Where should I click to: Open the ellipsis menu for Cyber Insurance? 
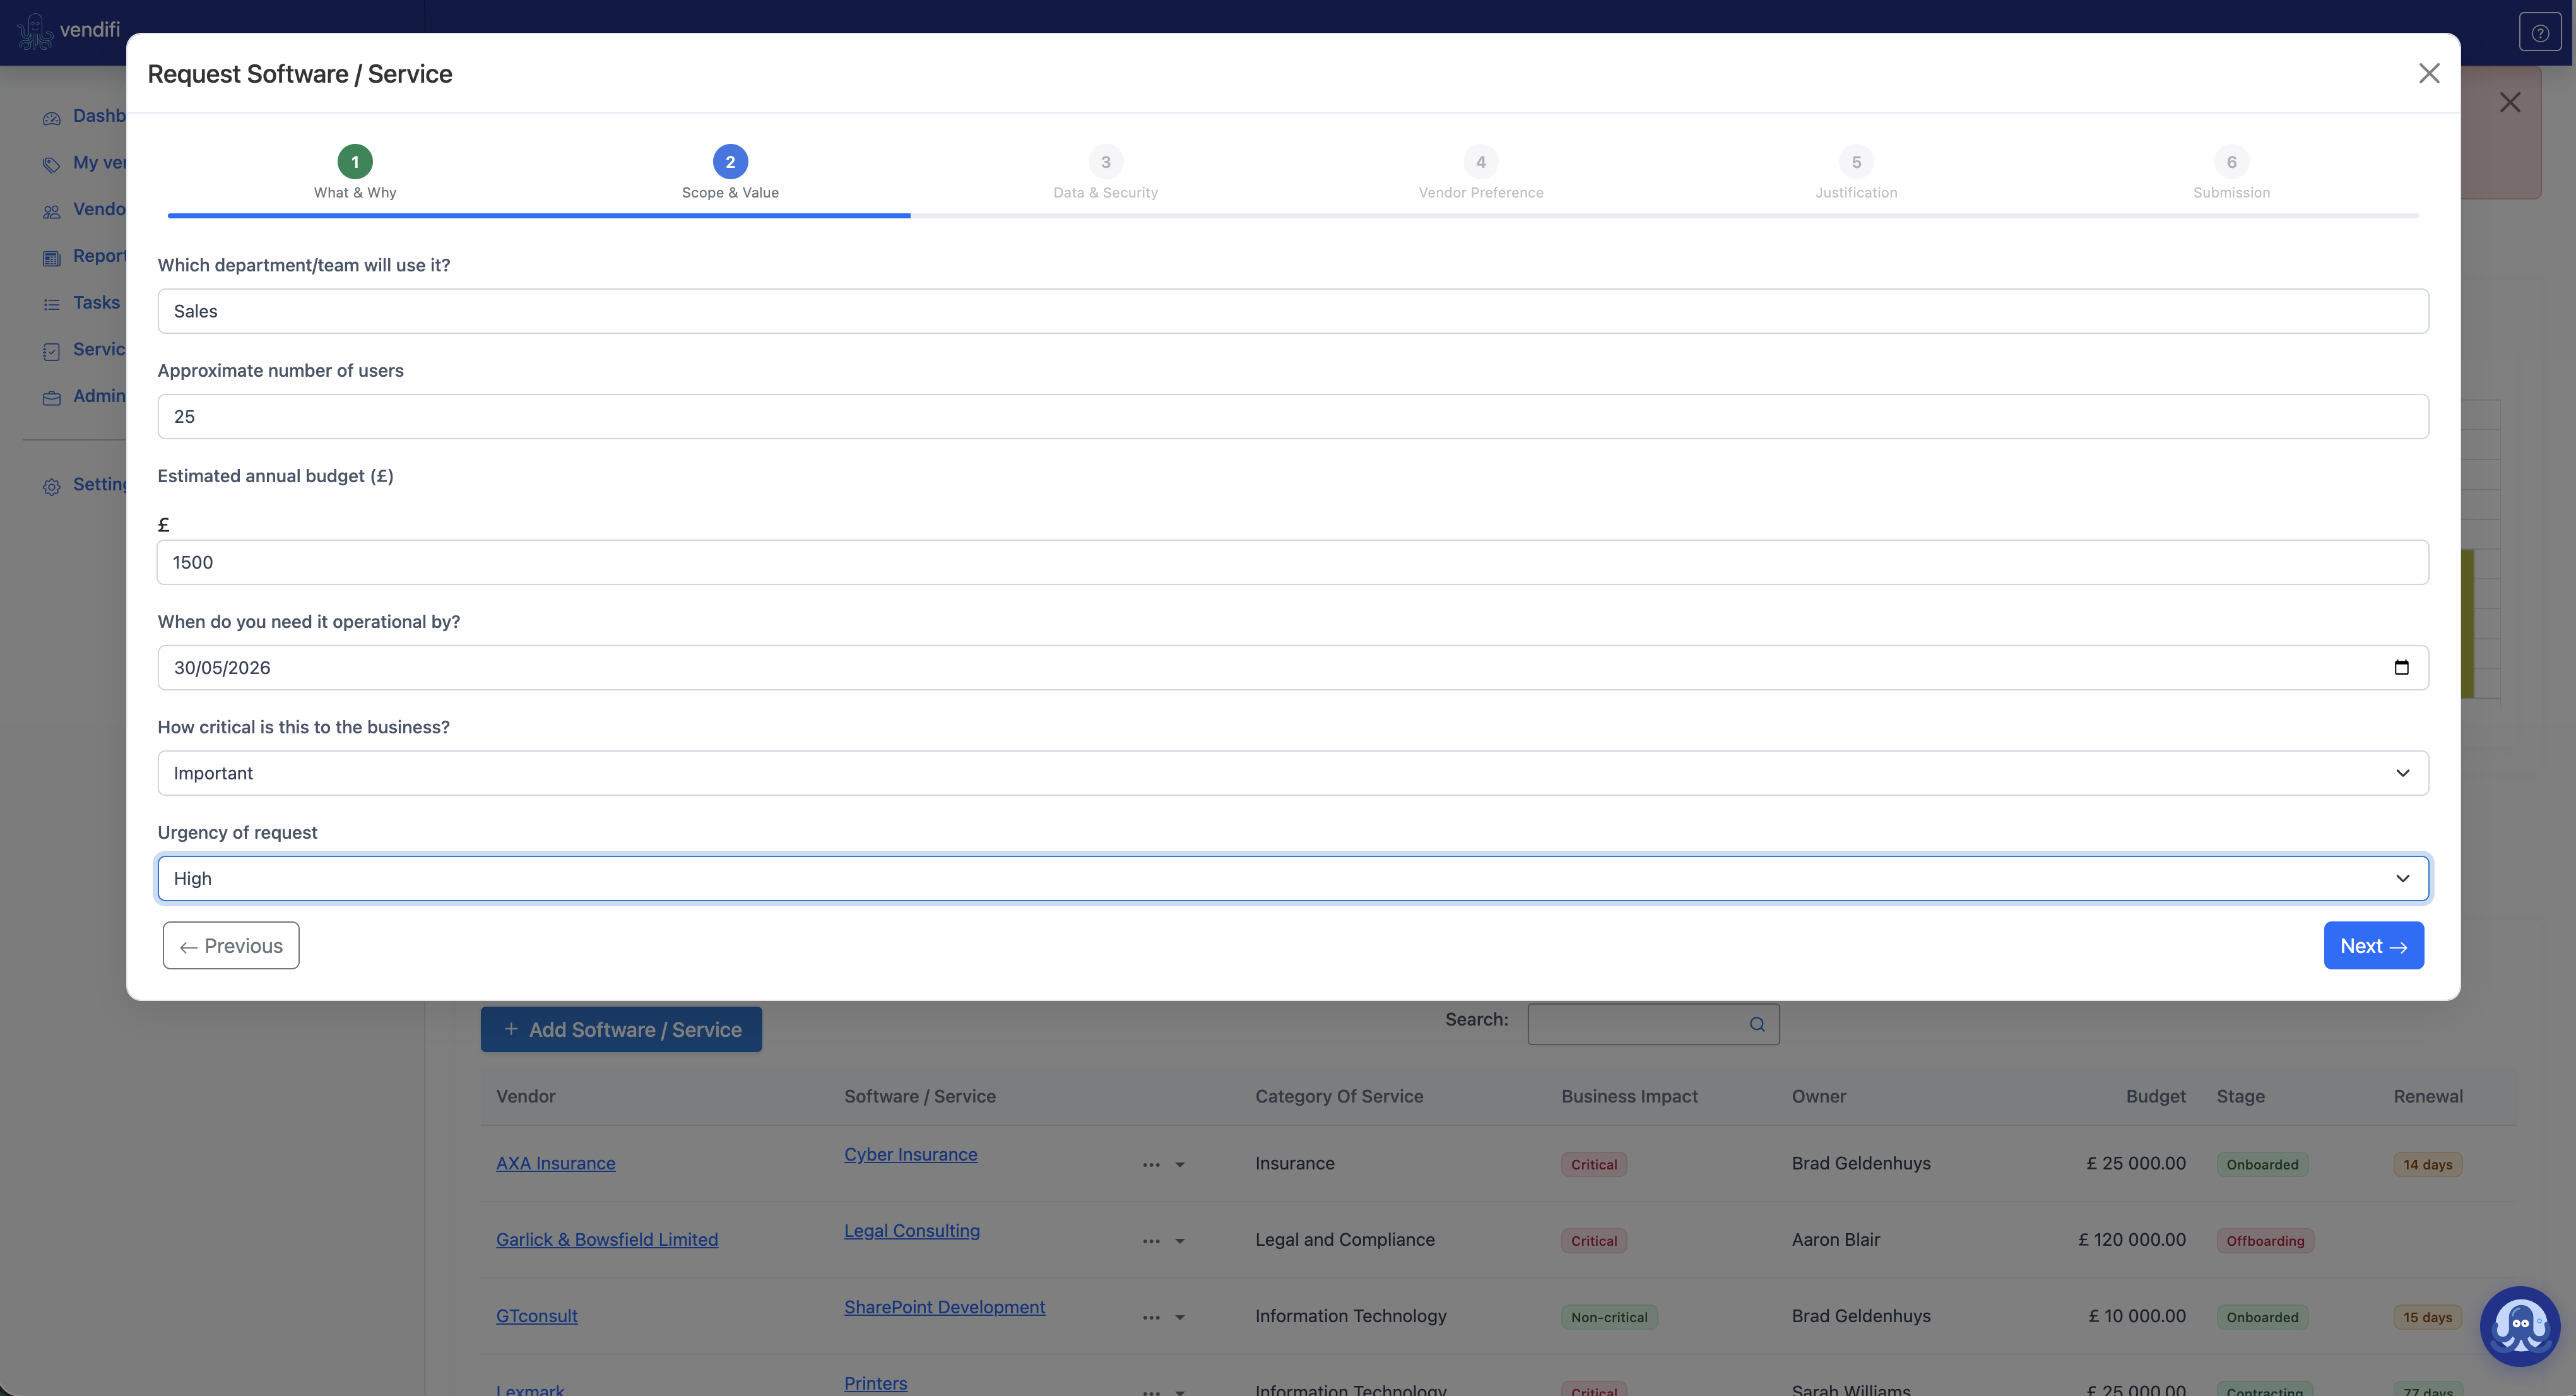pos(1152,1165)
